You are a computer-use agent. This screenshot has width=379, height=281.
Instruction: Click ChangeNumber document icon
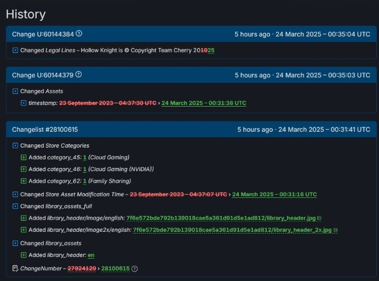15,268
